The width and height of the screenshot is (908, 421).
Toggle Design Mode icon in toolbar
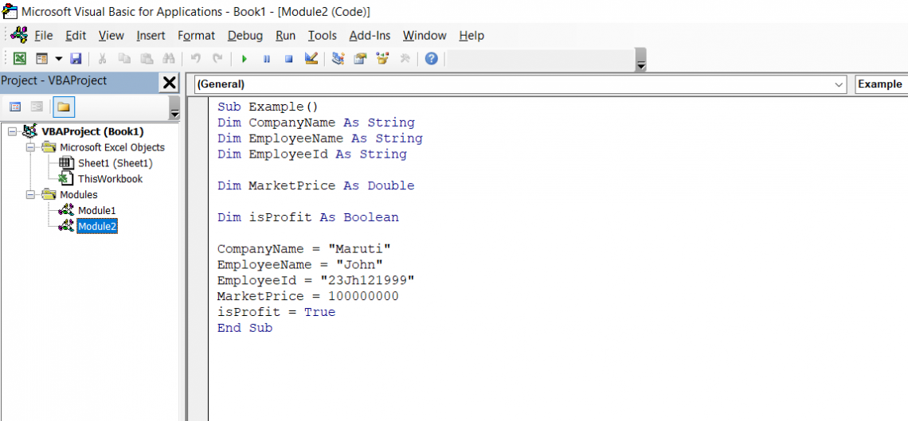311,59
